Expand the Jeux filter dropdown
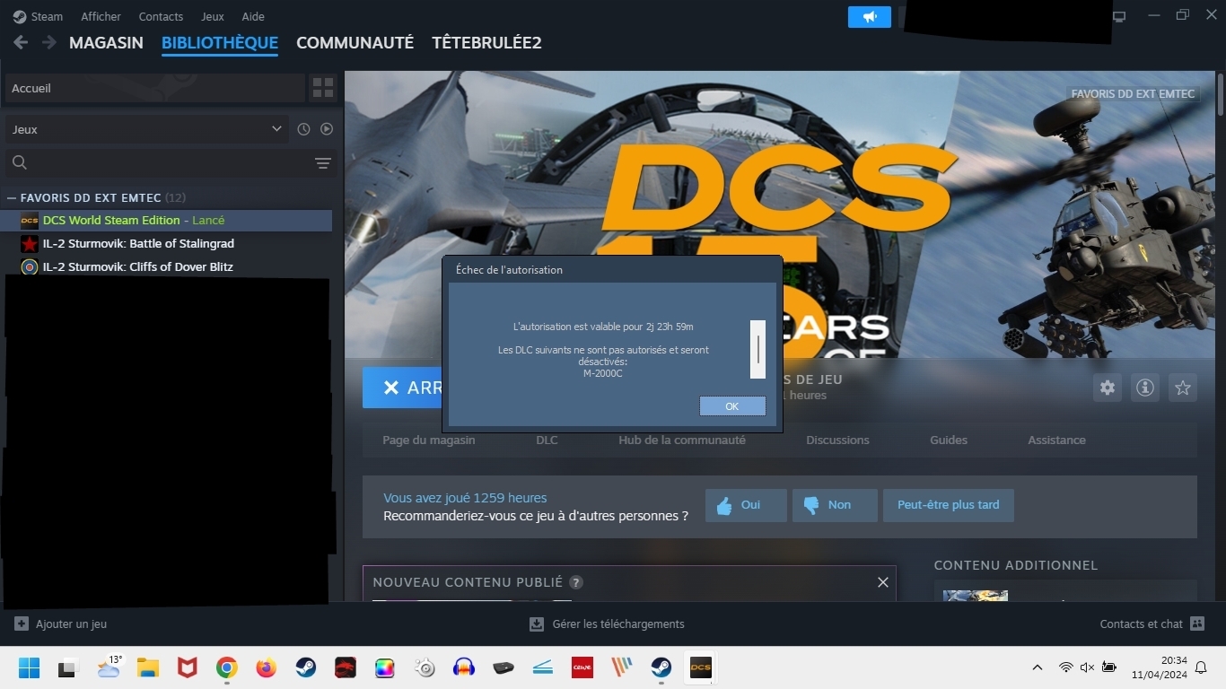Image resolution: width=1226 pixels, height=689 pixels. (147, 129)
